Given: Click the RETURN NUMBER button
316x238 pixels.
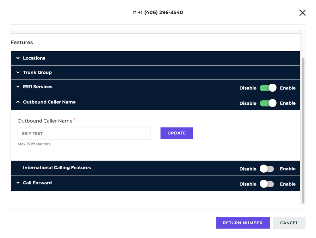Looking at the screenshot, I should [x=243, y=223].
